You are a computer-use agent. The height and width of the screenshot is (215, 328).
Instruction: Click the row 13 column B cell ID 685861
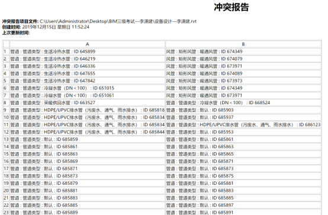tap(243, 139)
